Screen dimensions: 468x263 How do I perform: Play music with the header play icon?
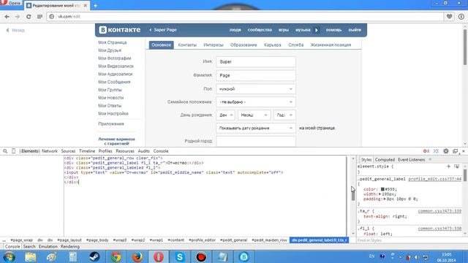(x=317, y=30)
